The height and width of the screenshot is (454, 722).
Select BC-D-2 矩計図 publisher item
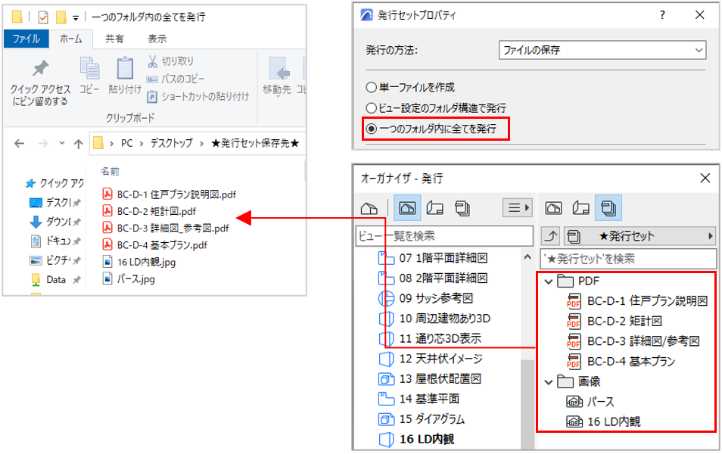point(615,322)
